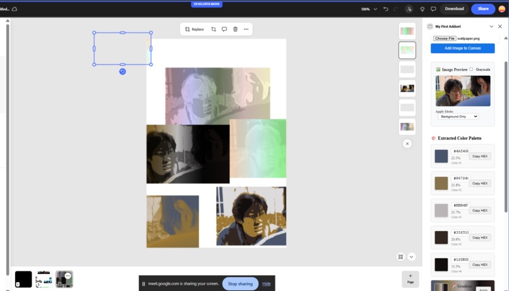Image resolution: width=509 pixels, height=291 pixels.
Task: Click the Replace image tool
Action: 195,29
